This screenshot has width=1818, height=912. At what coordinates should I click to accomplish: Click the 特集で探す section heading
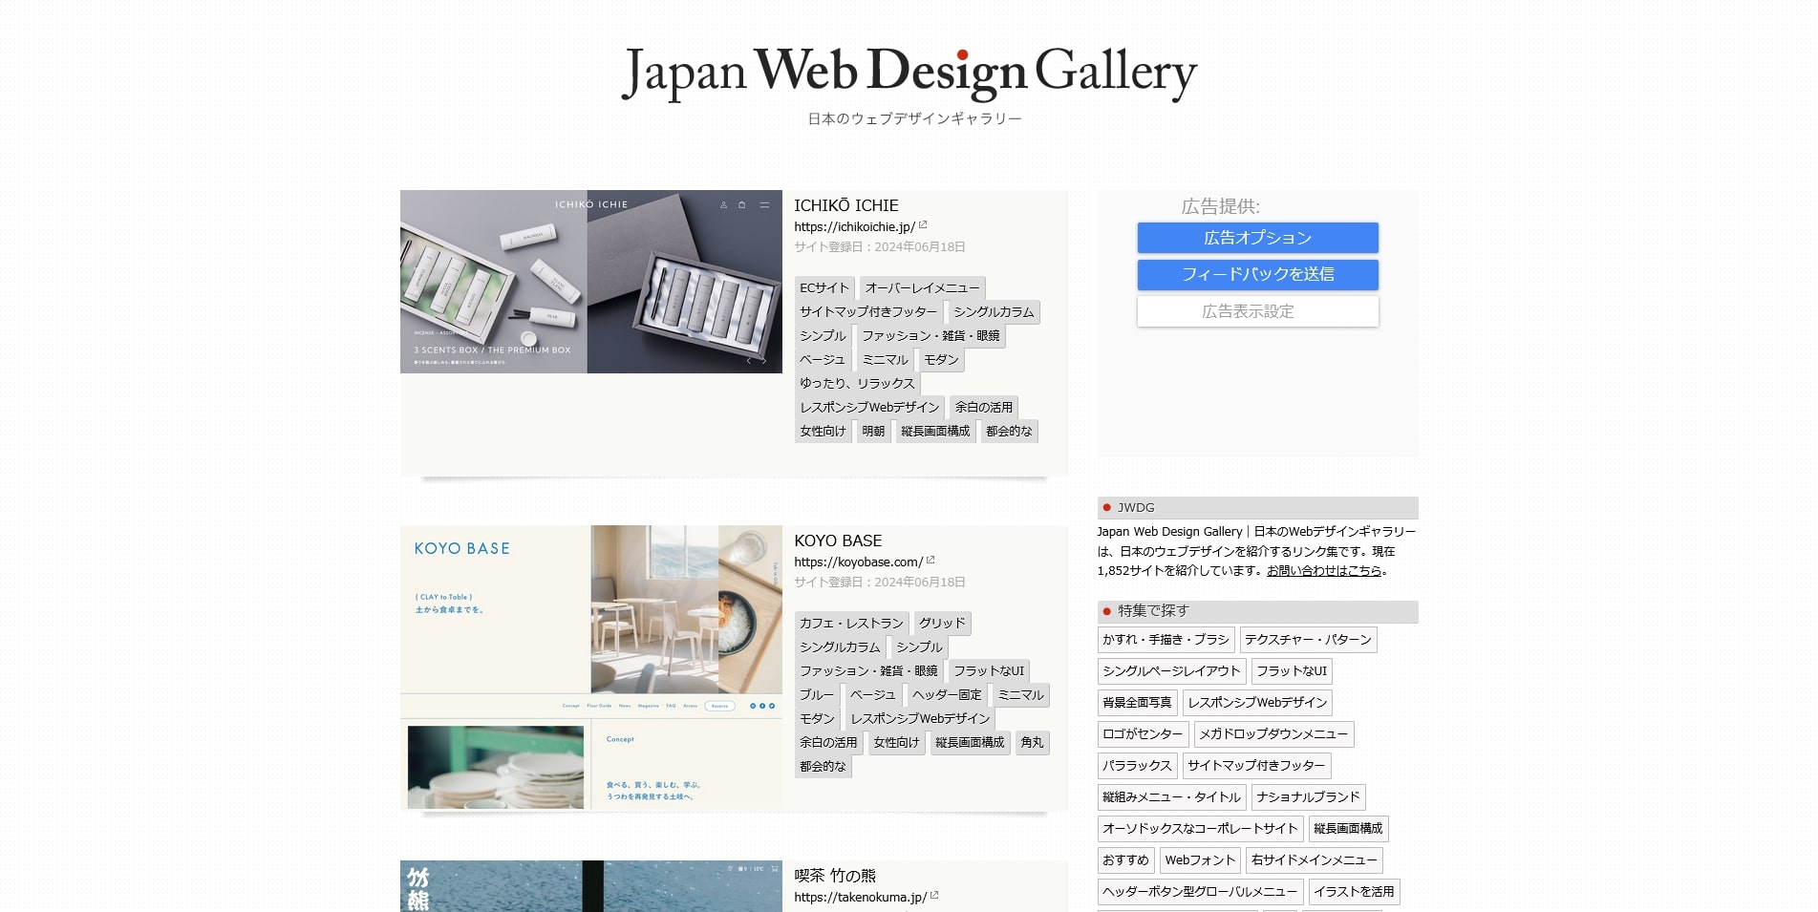(1257, 611)
